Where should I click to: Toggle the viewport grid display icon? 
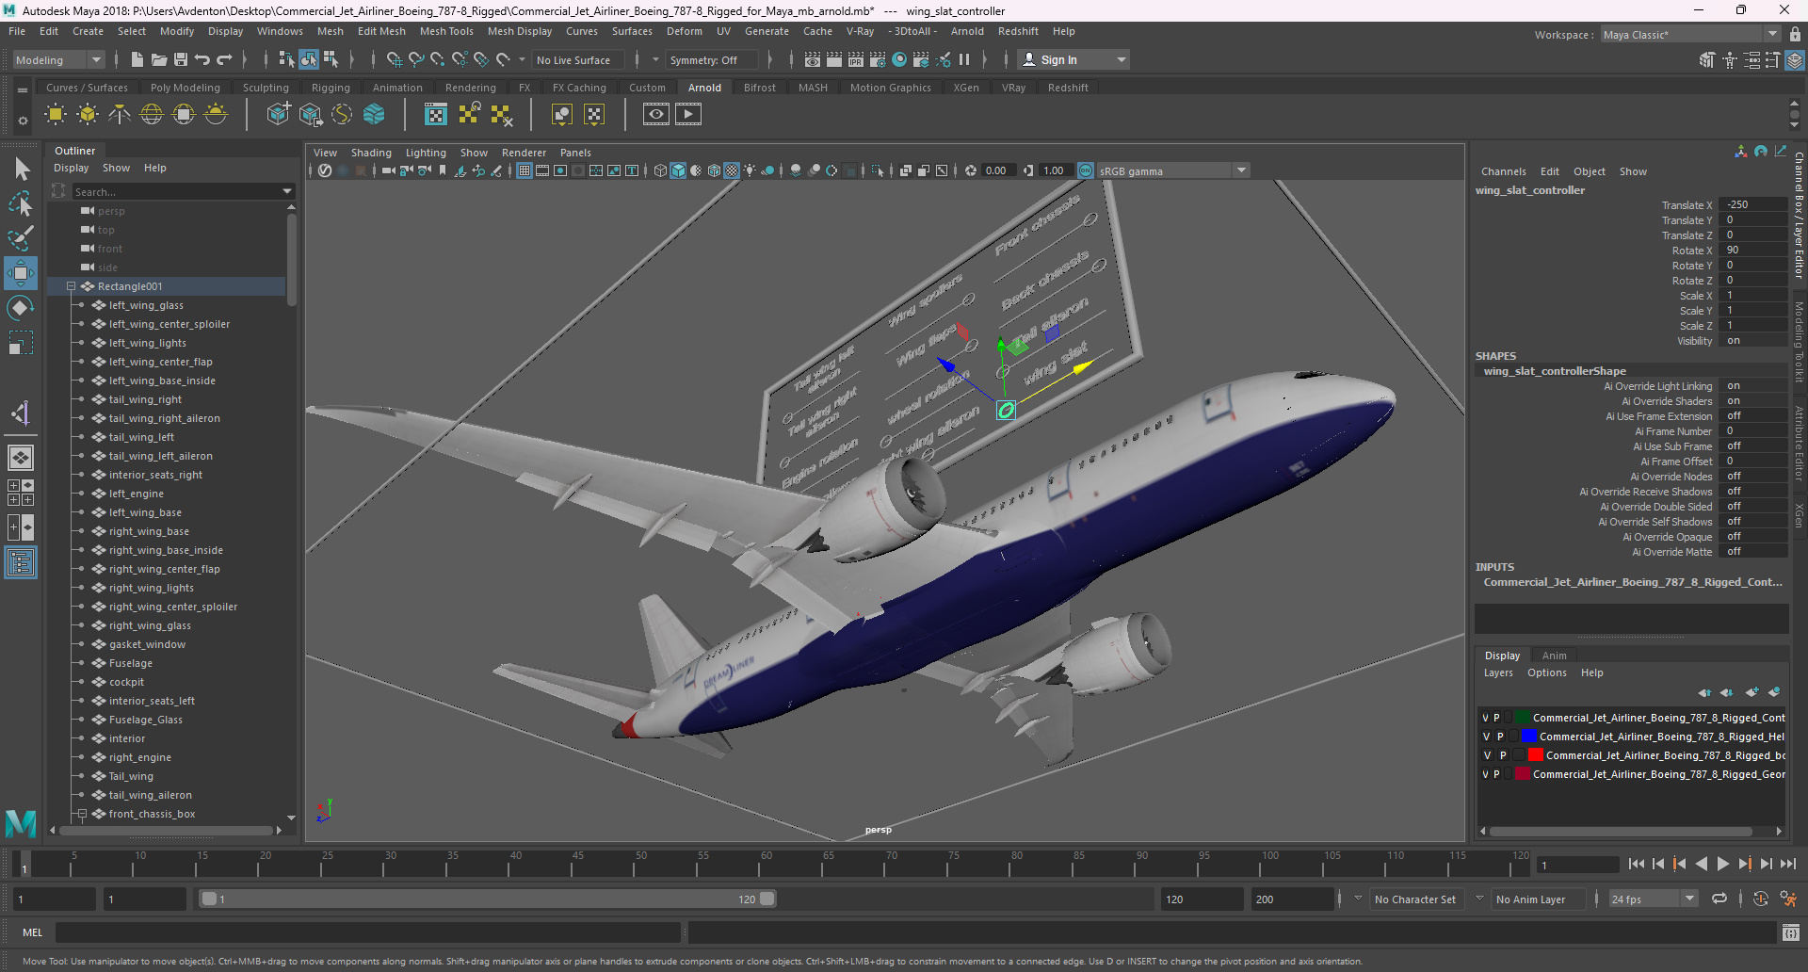coord(525,170)
